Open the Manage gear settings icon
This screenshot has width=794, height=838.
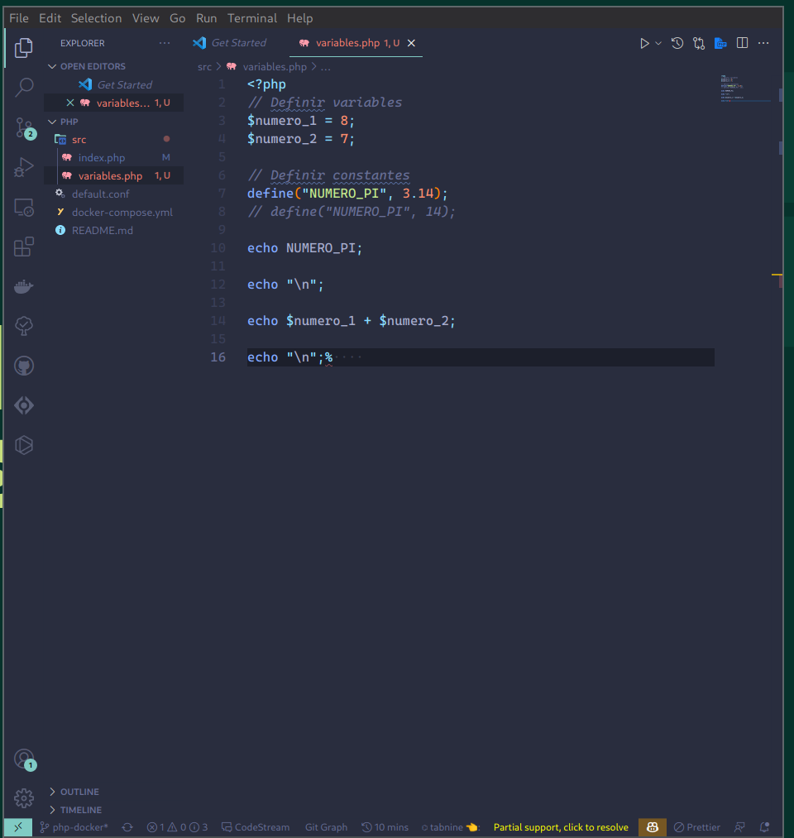click(24, 798)
